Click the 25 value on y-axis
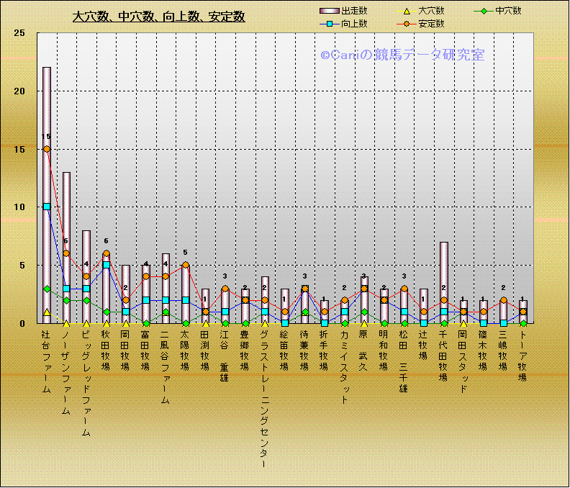The height and width of the screenshot is (488, 570). pyautogui.click(x=19, y=33)
